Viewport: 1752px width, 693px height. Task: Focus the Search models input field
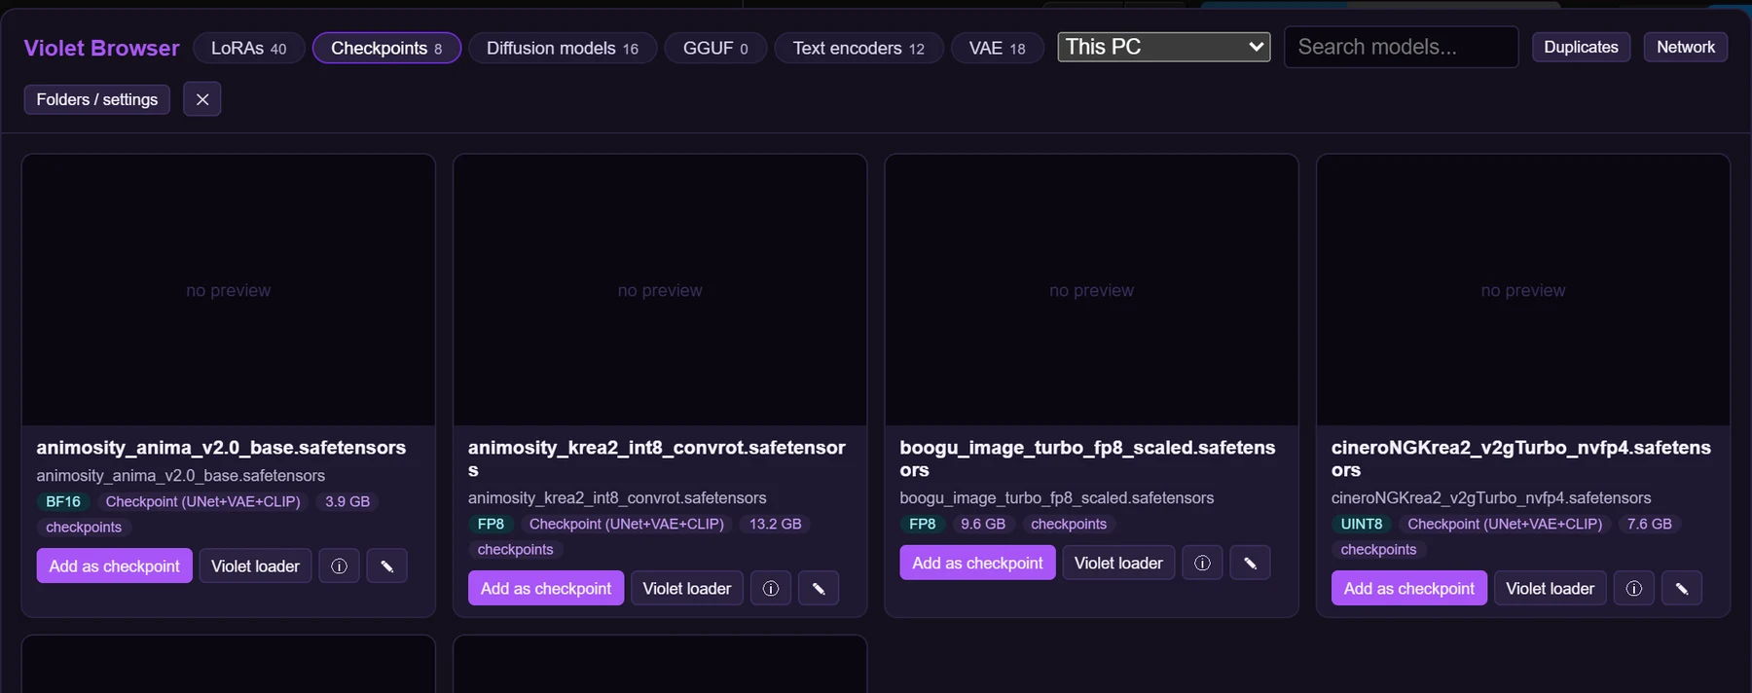click(x=1402, y=47)
